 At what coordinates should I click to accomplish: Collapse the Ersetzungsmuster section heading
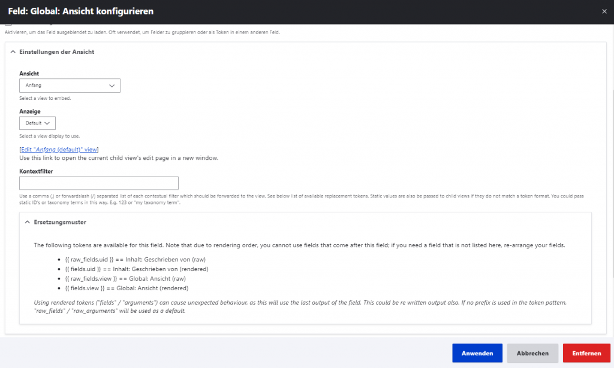pos(60,222)
